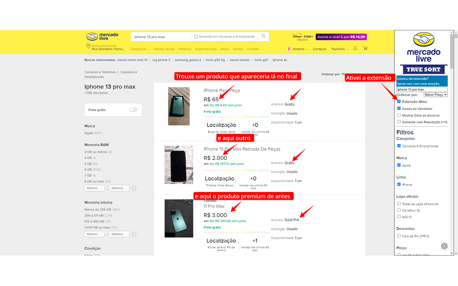Click the delivery location pin icon
Image resolution: width=458 pixels, height=286 pixels.
tap(88, 46)
